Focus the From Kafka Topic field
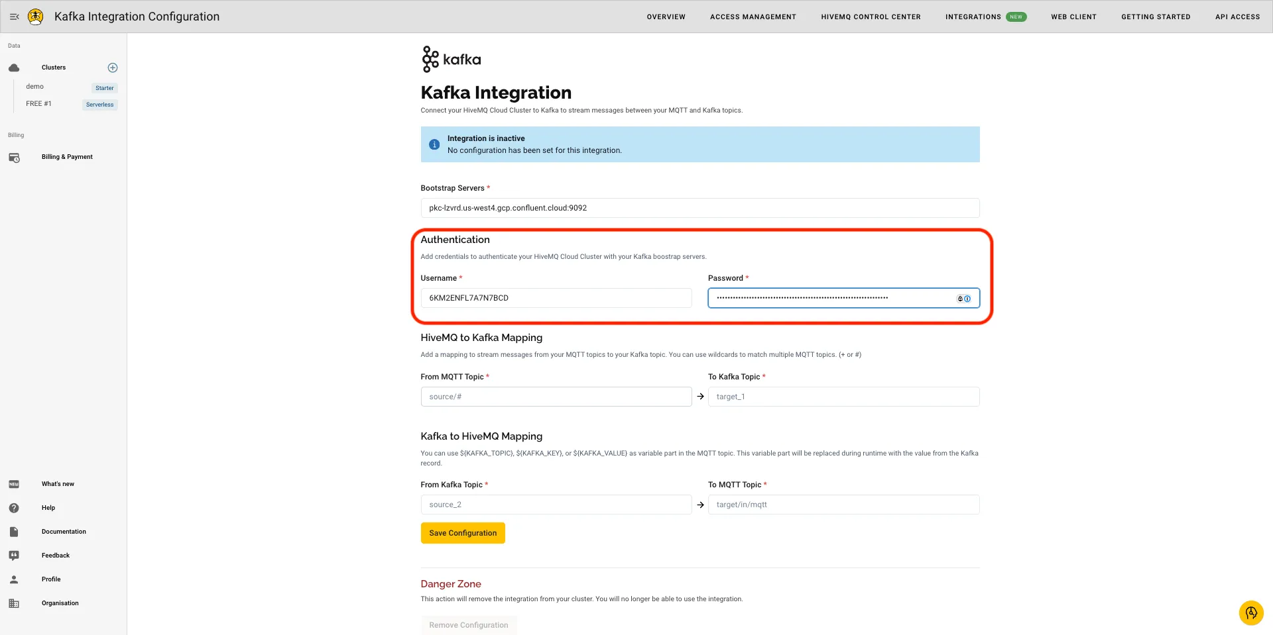 [556, 505]
